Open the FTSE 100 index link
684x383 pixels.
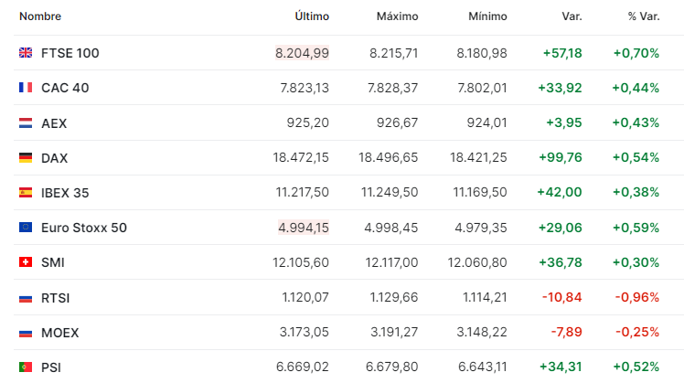pos(70,53)
